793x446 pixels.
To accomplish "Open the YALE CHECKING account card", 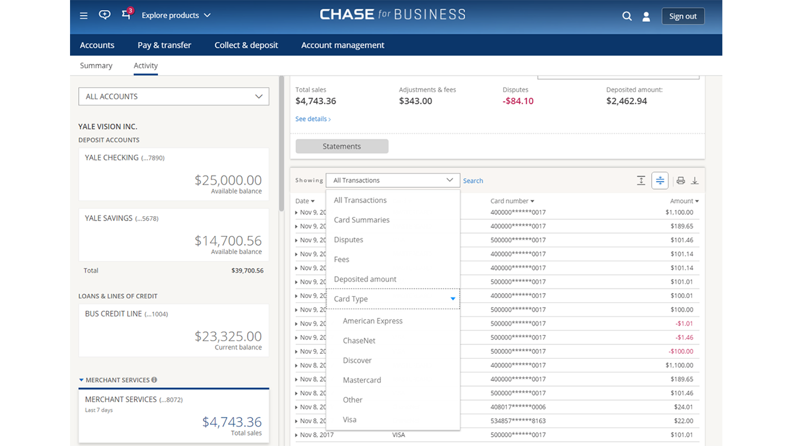I will pyautogui.click(x=173, y=174).
